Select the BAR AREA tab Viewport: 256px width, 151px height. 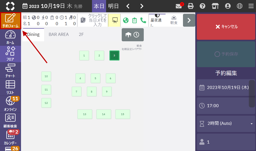click(59, 35)
